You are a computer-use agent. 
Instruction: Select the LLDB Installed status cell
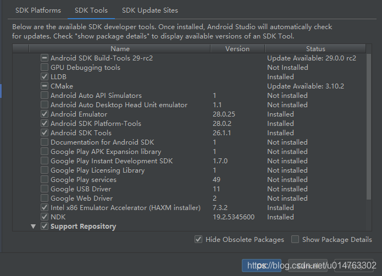click(x=280, y=77)
